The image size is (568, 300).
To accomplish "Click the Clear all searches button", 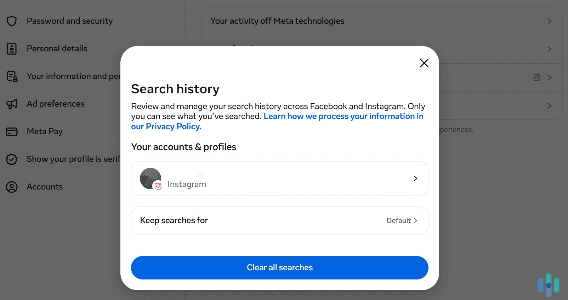I will pos(279,267).
